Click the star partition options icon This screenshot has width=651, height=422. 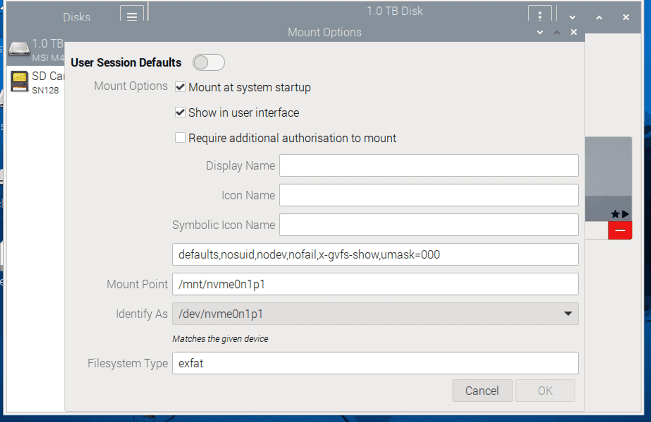pyautogui.click(x=615, y=214)
